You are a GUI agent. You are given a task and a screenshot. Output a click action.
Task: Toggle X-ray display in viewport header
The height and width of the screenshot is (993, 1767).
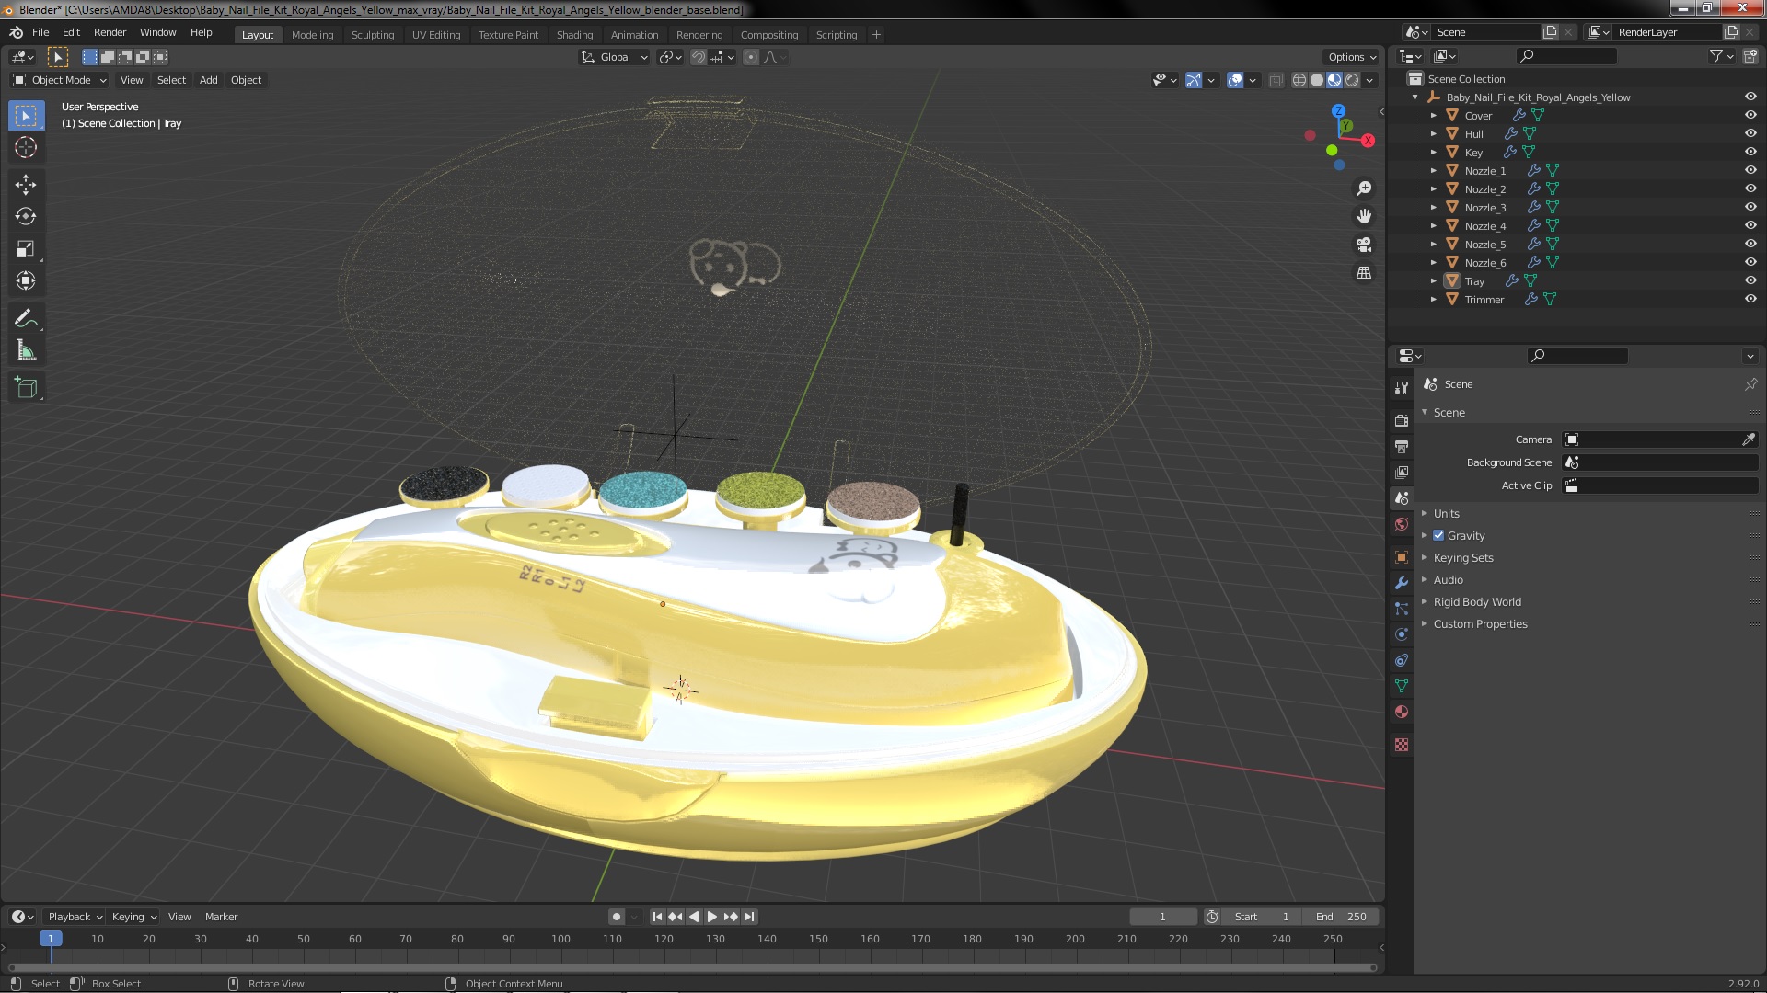click(x=1276, y=80)
